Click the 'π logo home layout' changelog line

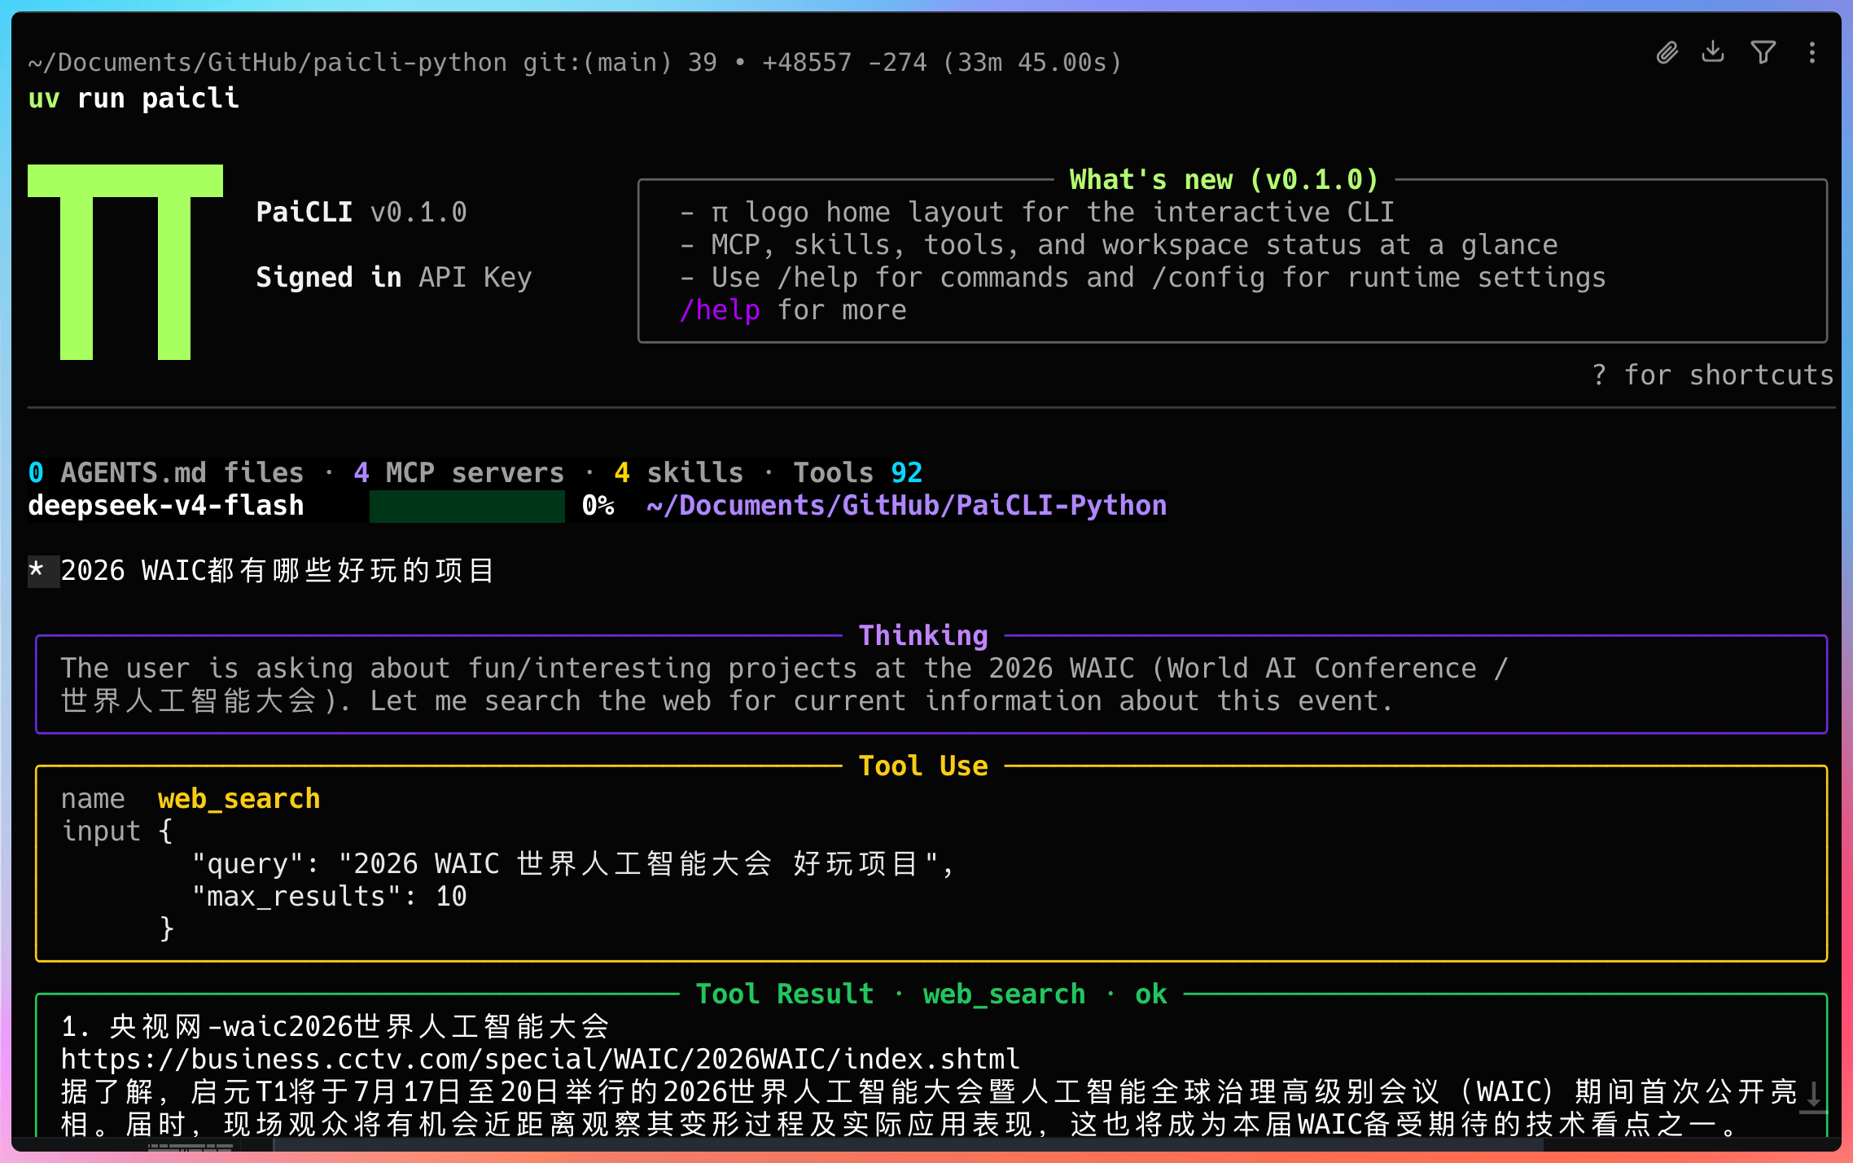click(1036, 213)
